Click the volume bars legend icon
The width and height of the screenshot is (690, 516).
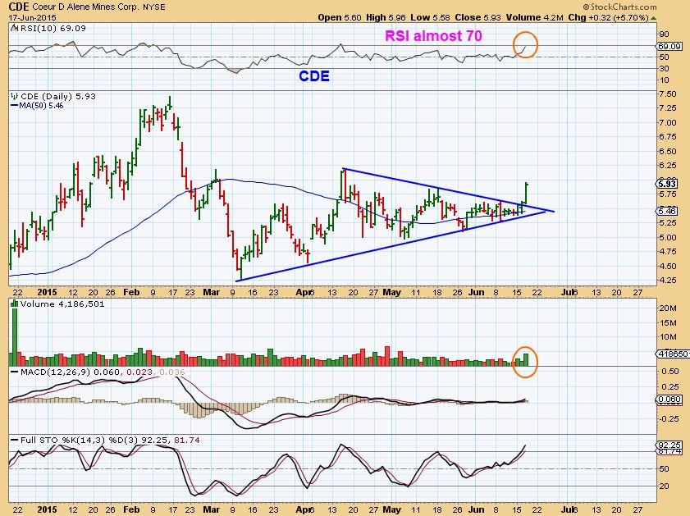14,304
